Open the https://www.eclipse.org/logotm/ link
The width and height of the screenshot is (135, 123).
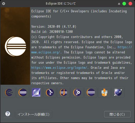(60, 68)
